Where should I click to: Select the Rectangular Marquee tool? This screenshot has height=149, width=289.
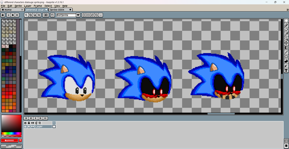[286, 21]
